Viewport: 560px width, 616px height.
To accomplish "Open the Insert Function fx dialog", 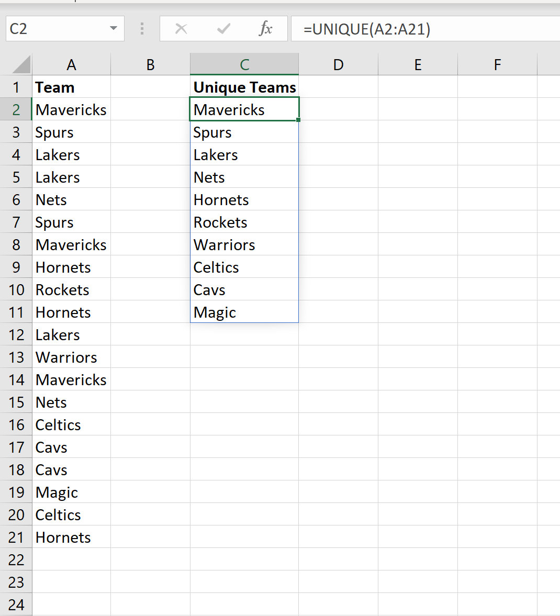I will (266, 29).
